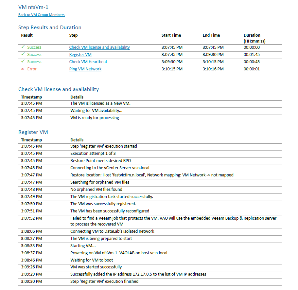This screenshot has width=298, height=290.
Task: Select the duration value 00:00:01
Action: pyautogui.click(x=252, y=69)
